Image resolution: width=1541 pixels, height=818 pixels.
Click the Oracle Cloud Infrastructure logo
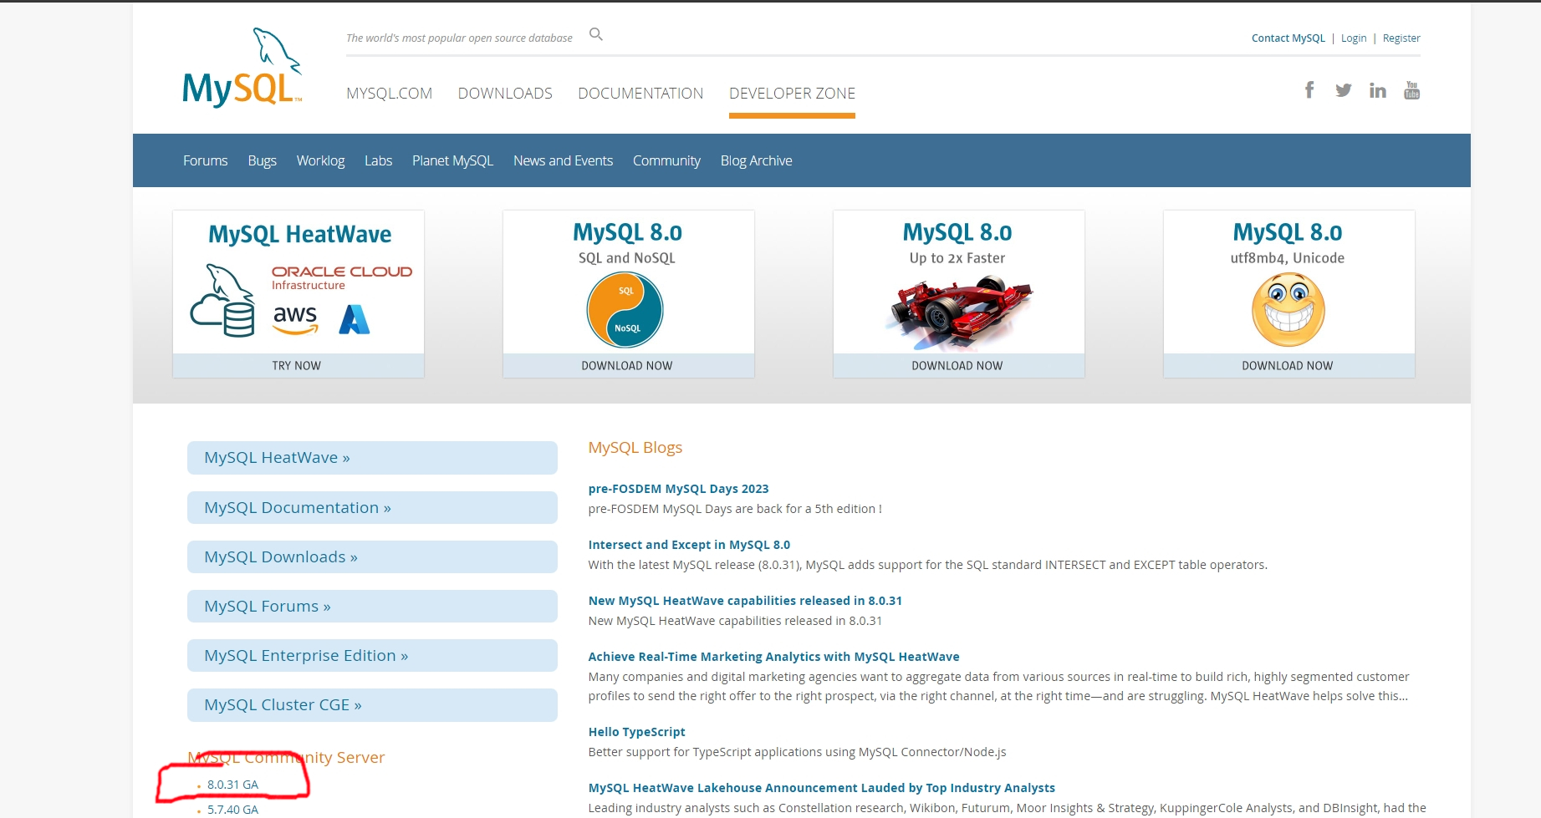(342, 277)
